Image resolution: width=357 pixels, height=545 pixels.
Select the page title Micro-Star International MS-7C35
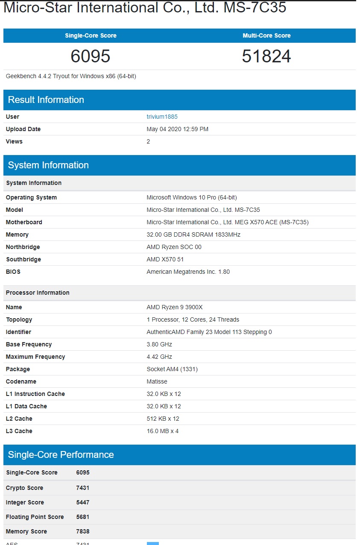(x=145, y=7)
